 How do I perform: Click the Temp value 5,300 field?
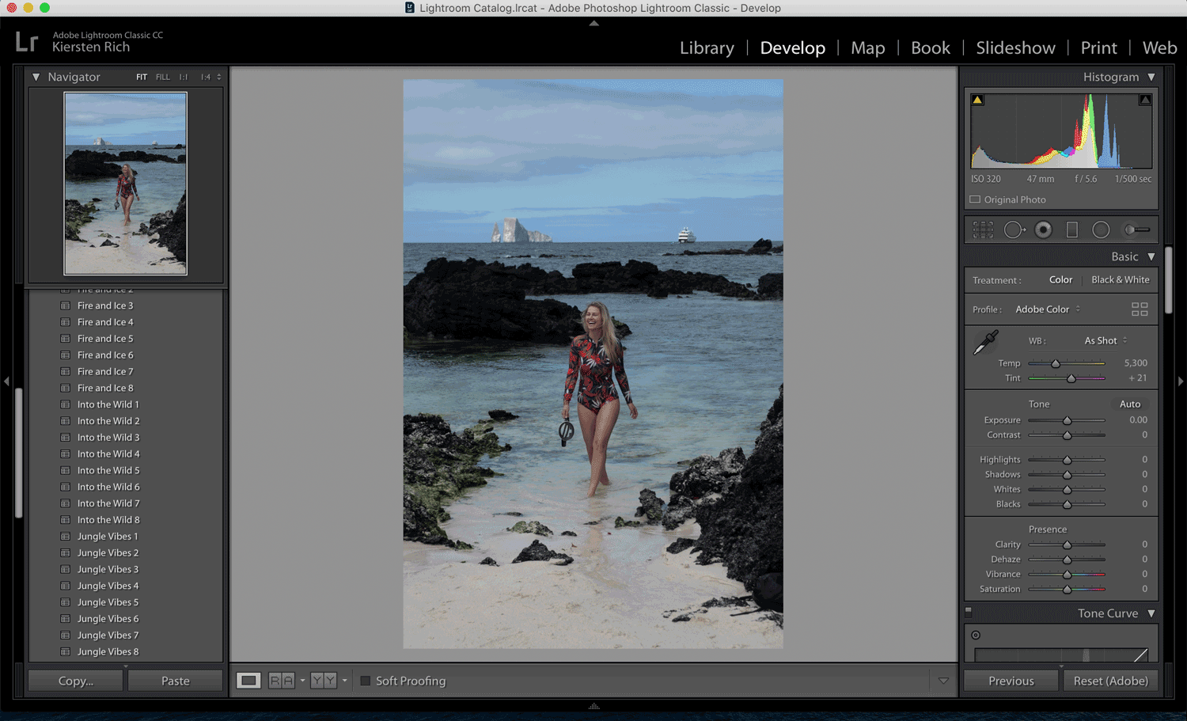[x=1136, y=363]
